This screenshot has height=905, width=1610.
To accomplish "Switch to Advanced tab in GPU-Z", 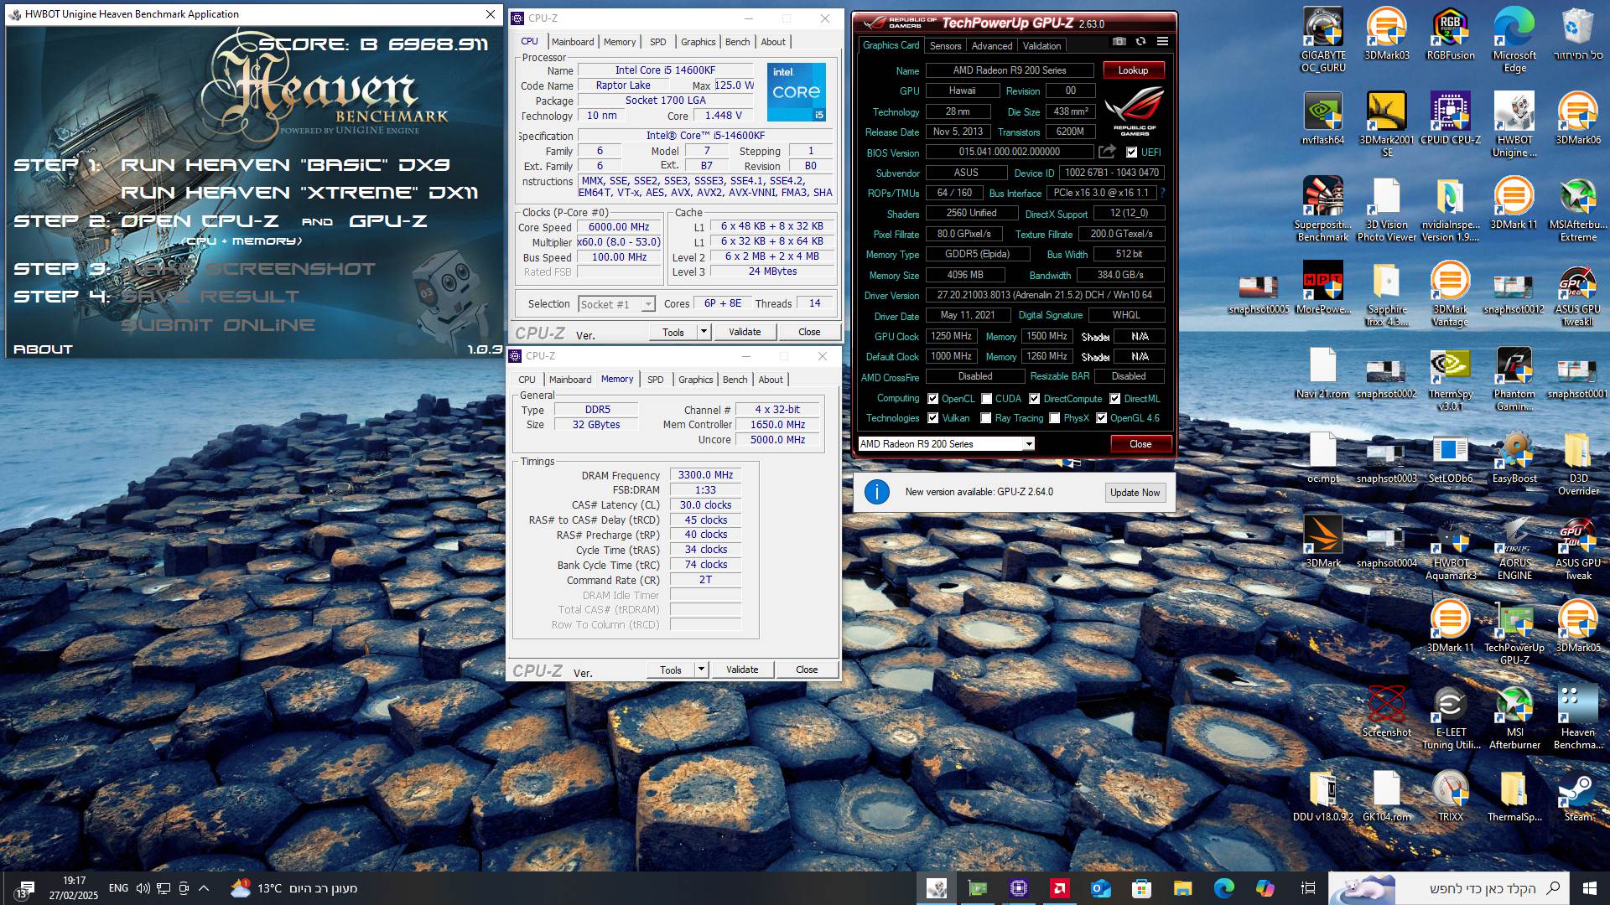I will click(992, 46).
